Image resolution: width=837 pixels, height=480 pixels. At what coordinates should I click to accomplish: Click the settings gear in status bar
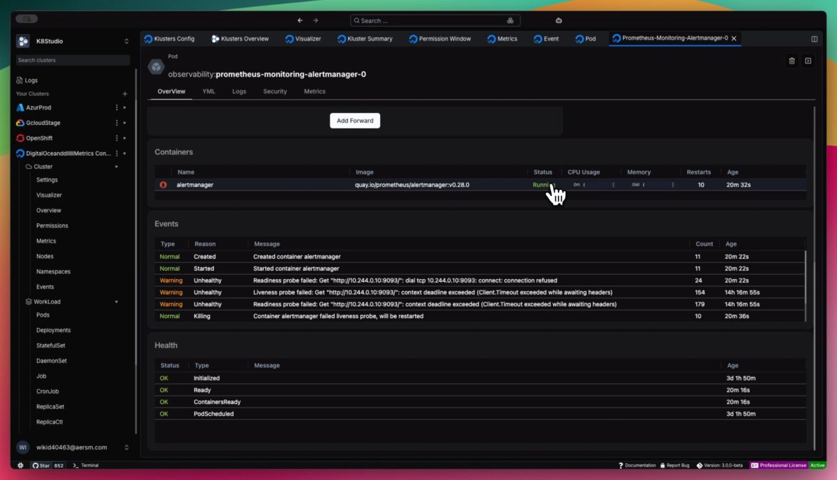(x=20, y=465)
